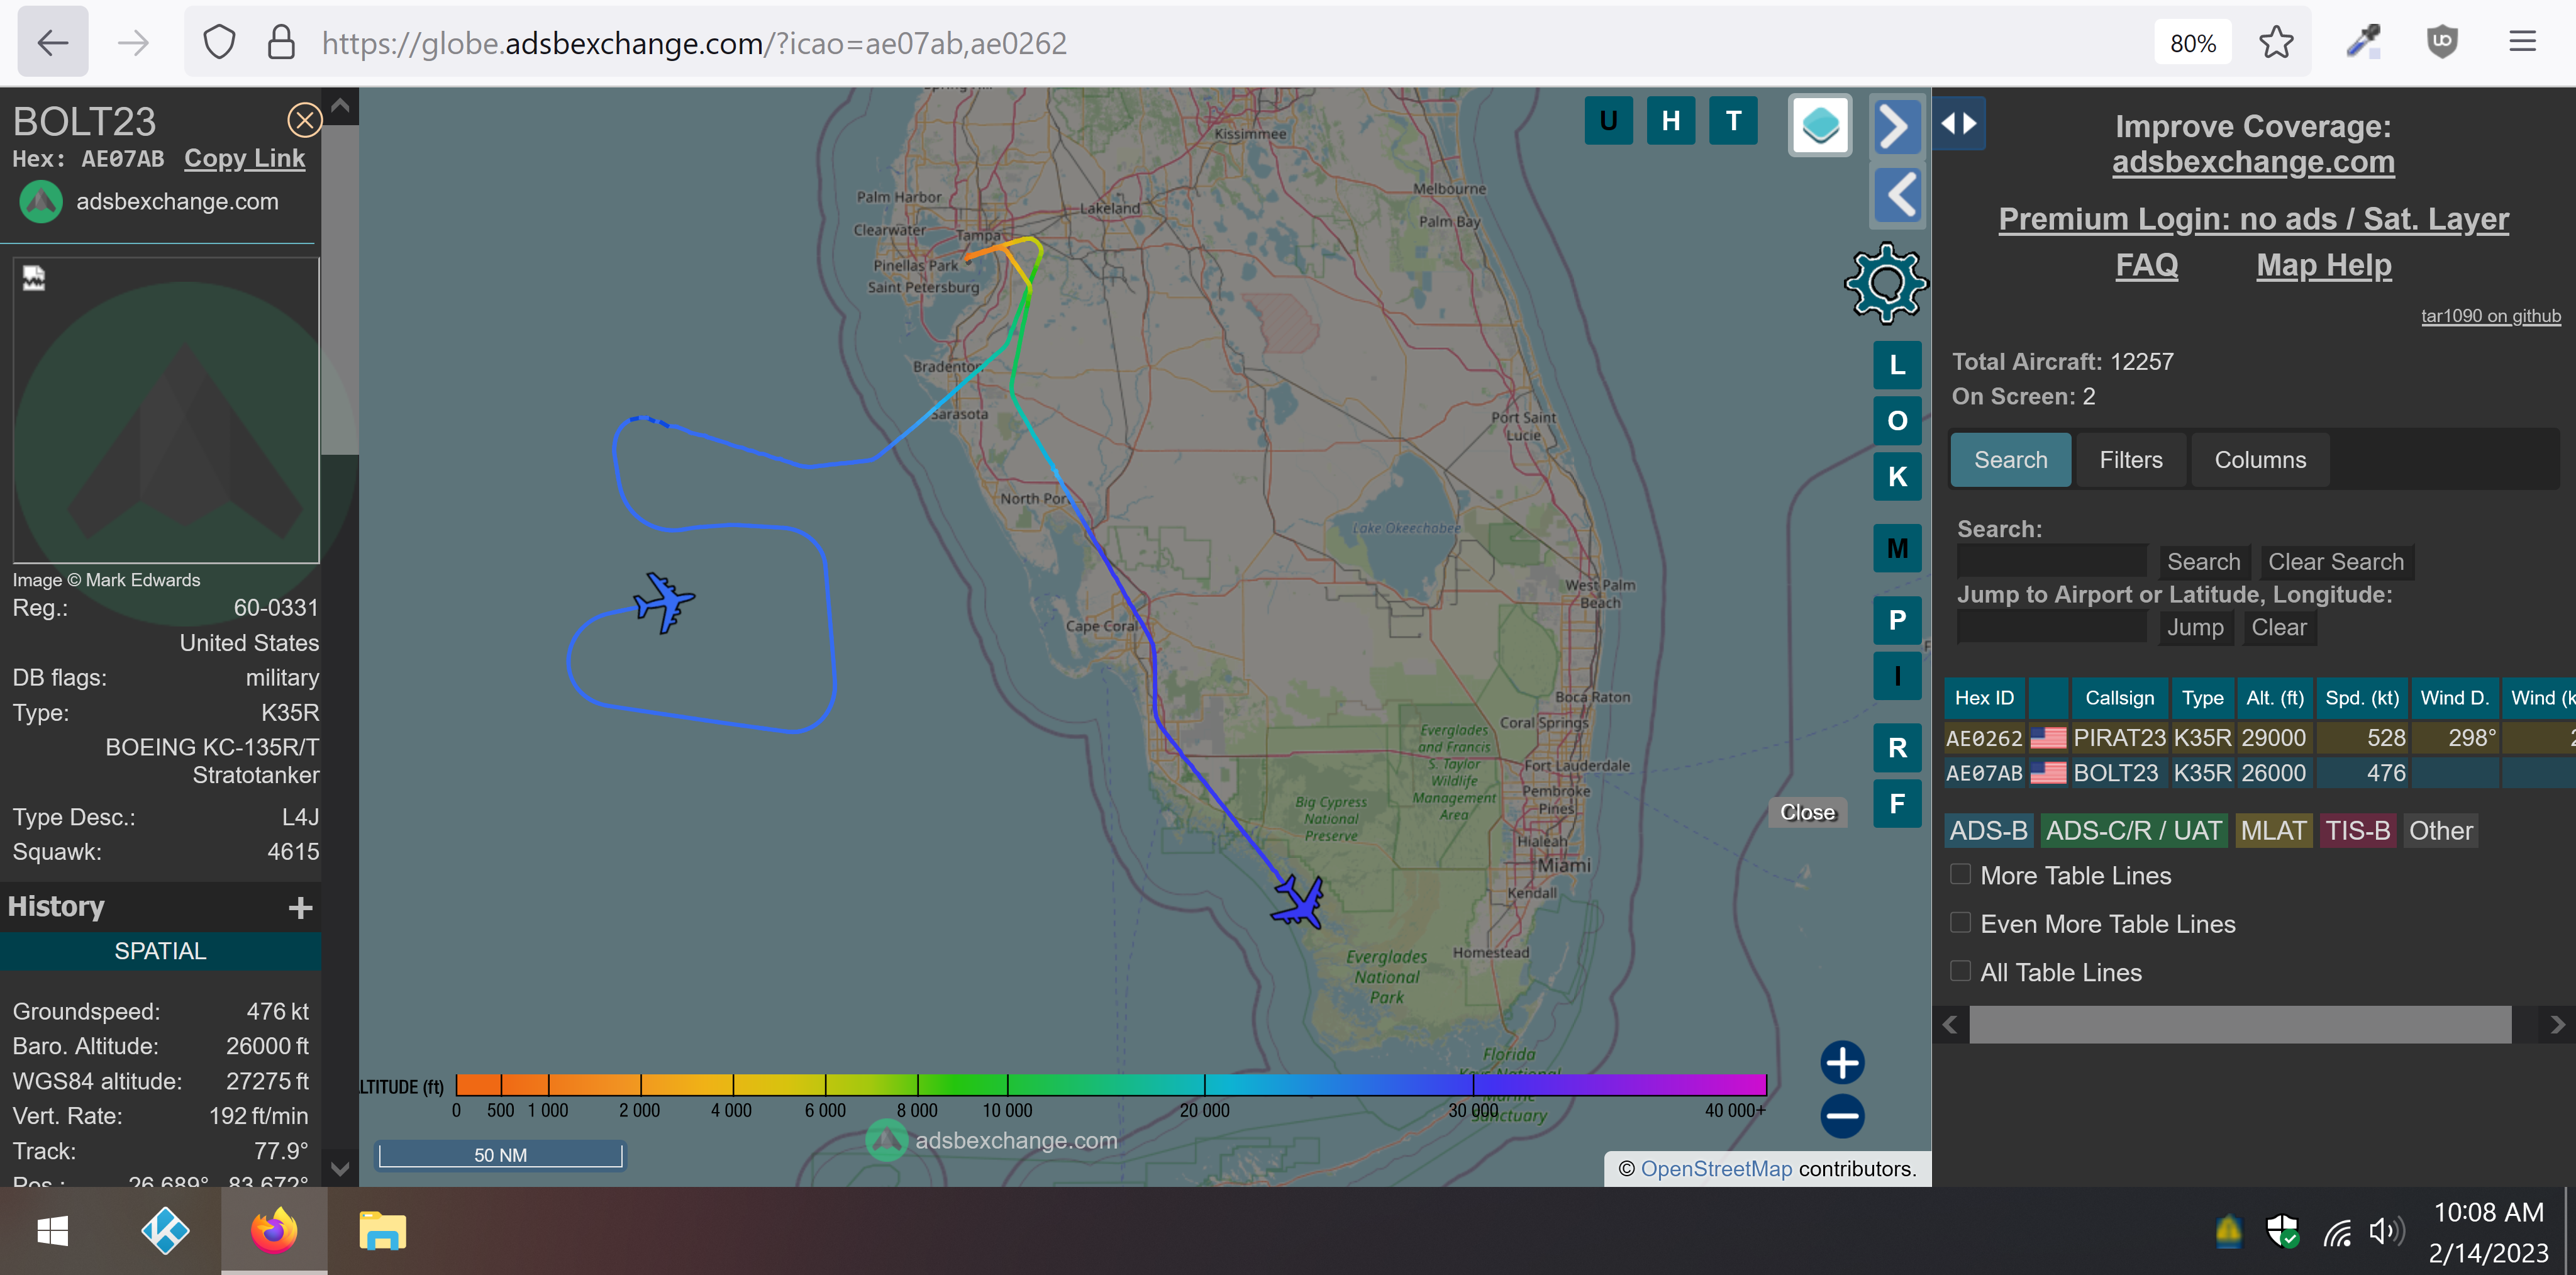Close the altitude legend via Close button

(1807, 812)
